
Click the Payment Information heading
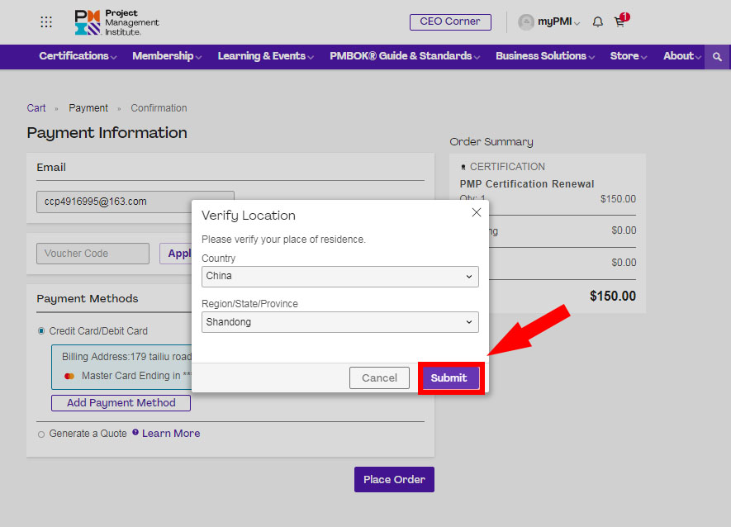click(x=107, y=133)
